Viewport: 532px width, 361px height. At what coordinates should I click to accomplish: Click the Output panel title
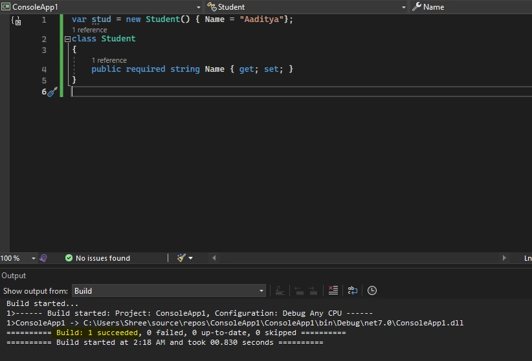coord(14,276)
